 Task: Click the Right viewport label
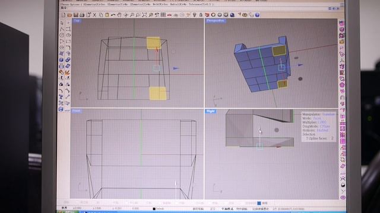pos(210,111)
